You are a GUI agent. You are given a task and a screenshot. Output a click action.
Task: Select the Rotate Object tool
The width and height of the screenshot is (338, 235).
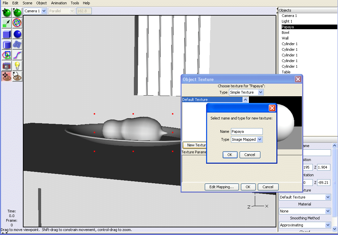[x=17, y=13]
